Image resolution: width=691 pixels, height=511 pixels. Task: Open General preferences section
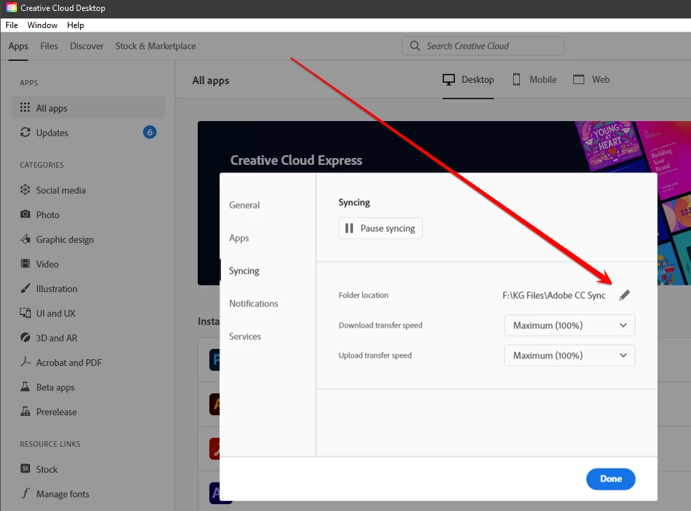click(244, 205)
